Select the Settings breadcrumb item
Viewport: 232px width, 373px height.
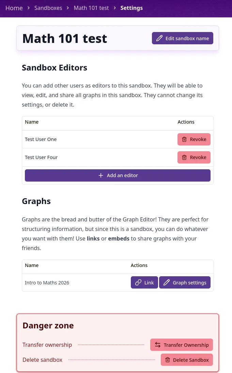point(132,8)
